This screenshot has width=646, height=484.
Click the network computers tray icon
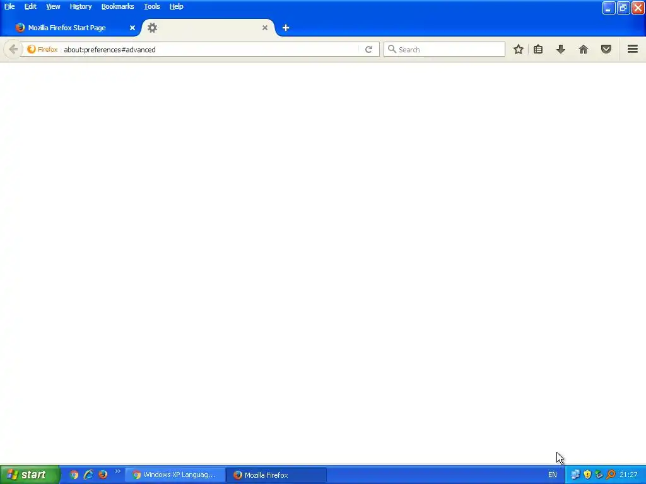(575, 475)
